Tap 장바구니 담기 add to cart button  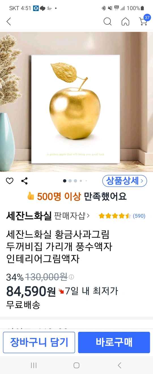click(x=39, y=342)
